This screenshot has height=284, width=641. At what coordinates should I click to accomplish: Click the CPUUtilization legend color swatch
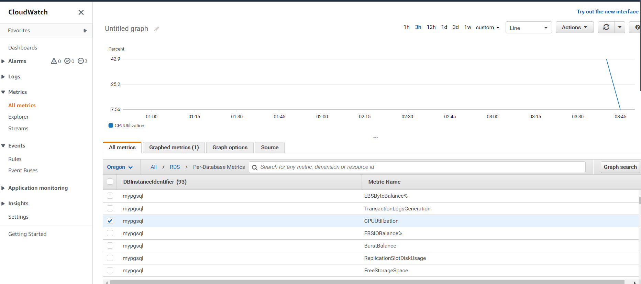click(x=111, y=125)
